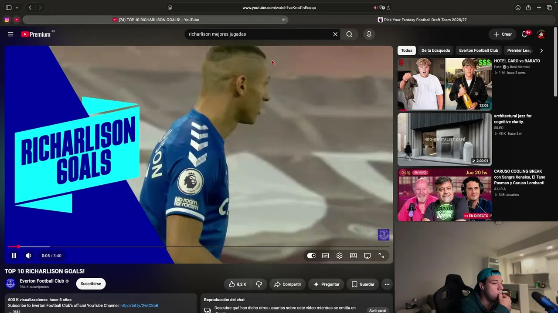Show more filter chips with right arrow
This screenshot has width=558, height=313.
click(x=541, y=50)
